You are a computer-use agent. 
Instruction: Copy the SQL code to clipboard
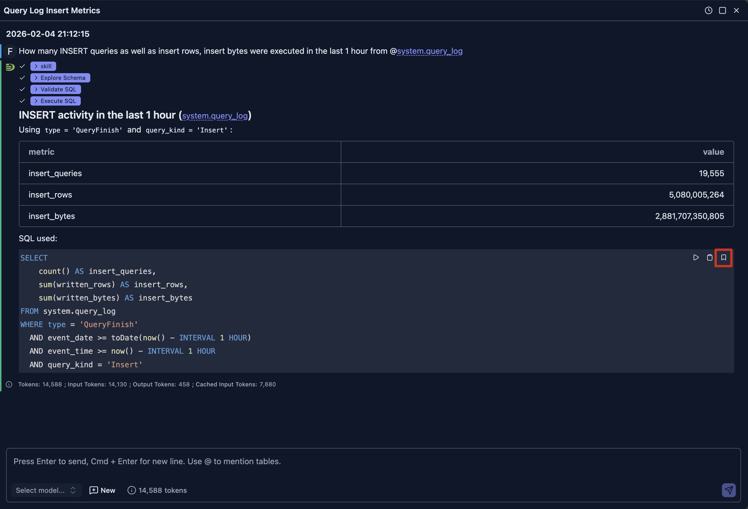(x=710, y=258)
